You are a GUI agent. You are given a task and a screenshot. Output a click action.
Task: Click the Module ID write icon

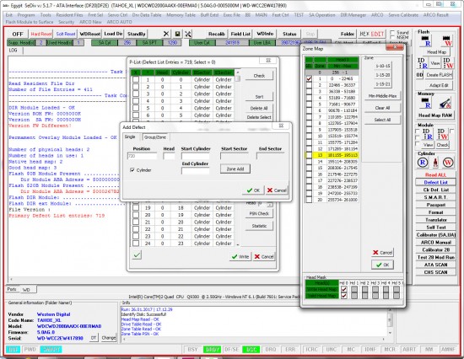pos(443,134)
